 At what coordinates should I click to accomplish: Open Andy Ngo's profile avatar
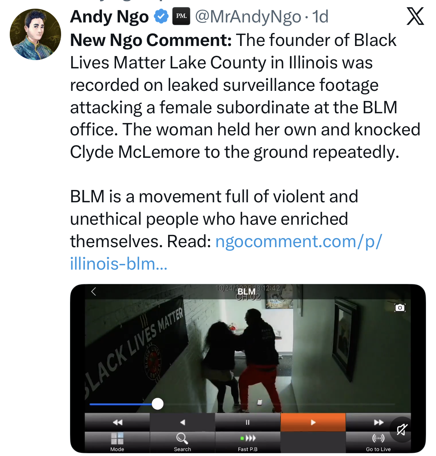(x=35, y=34)
